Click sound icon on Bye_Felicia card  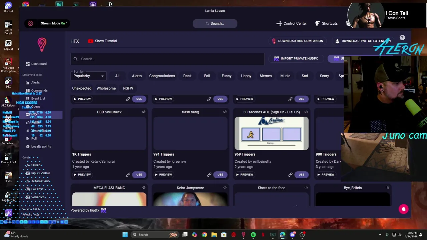(387, 188)
